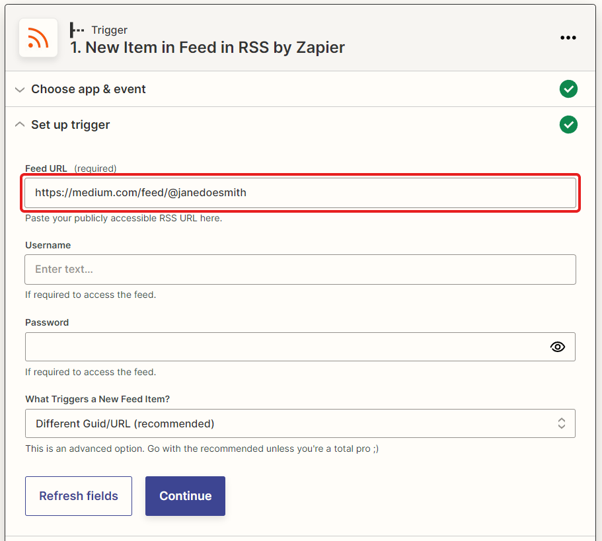The image size is (602, 541).
Task: Click the Feed URL (required) label
Action: (71, 168)
